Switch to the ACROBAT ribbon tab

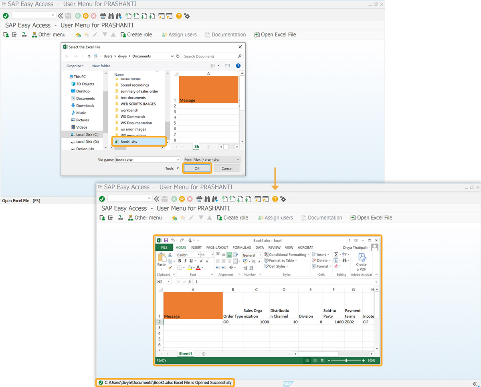click(305, 247)
